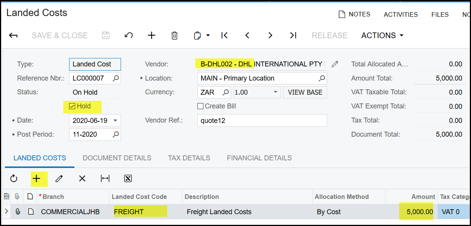This screenshot has height=226, width=471.
Task: Click the back arrow icon
Action: pyautogui.click(x=13, y=36)
